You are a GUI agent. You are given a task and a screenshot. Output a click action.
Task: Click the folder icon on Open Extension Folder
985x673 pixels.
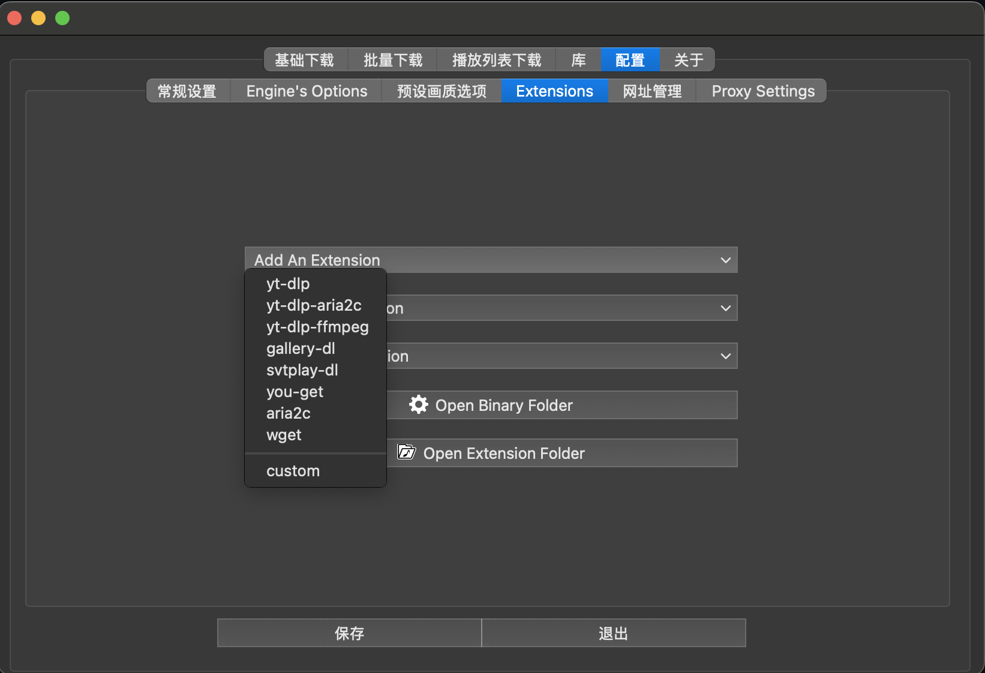(x=407, y=452)
